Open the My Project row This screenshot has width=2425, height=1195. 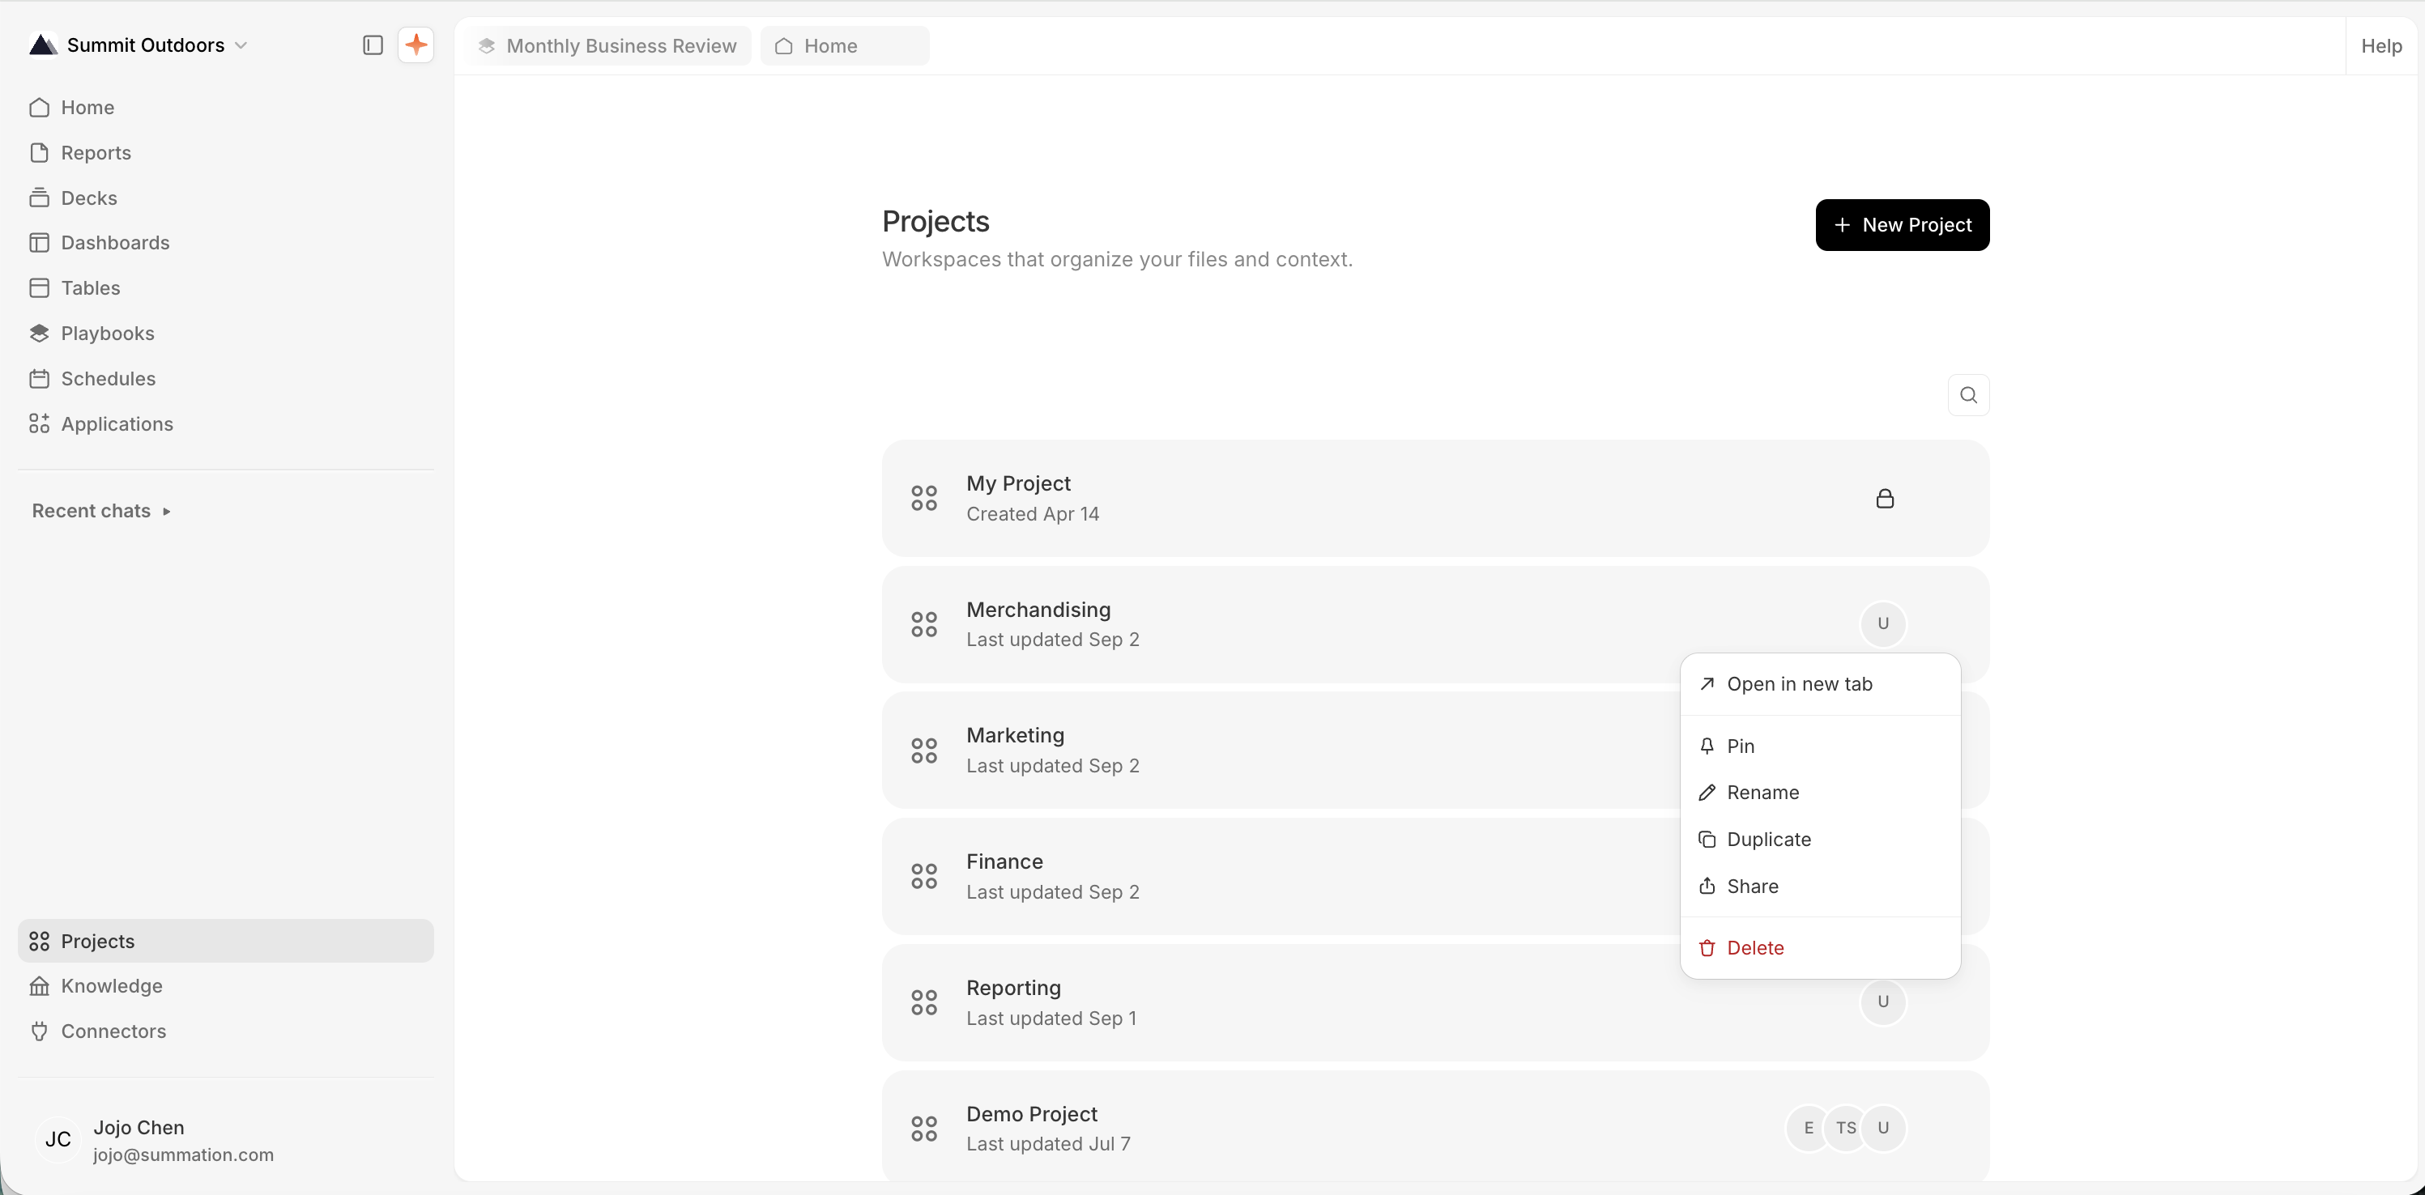pyautogui.click(x=1434, y=498)
